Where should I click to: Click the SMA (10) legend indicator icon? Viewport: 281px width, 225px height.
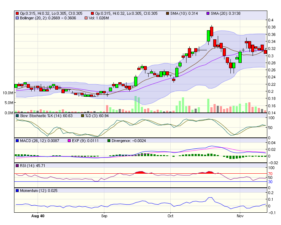(x=168, y=13)
